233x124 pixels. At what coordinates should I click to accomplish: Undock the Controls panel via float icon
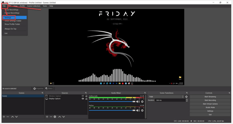coord(229,93)
